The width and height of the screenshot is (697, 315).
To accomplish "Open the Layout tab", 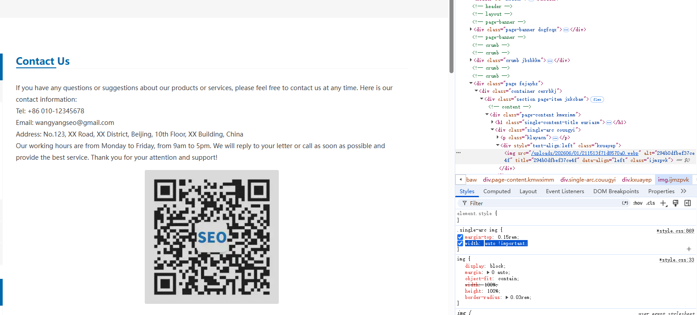I will click(x=528, y=191).
